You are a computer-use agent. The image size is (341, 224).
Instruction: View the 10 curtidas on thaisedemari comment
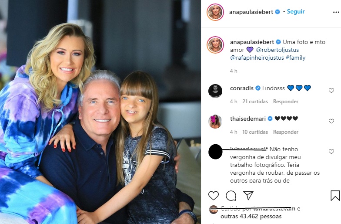coord(255,132)
